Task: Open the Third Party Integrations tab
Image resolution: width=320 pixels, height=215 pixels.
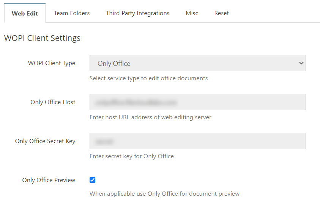Action: tap(137, 13)
